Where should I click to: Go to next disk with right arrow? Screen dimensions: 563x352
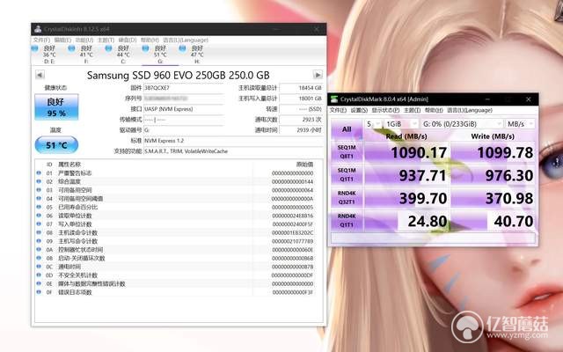pos(318,75)
